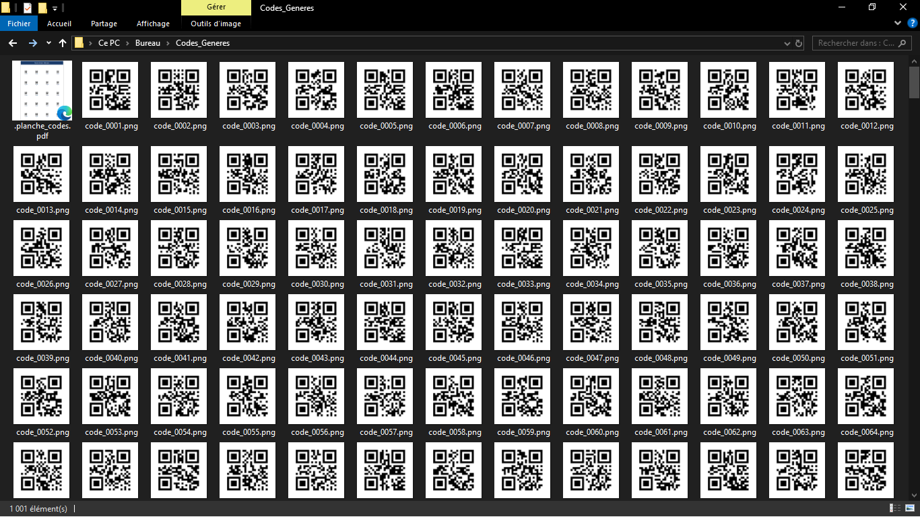The width and height of the screenshot is (920, 517).
Task: Refresh the Codes_Generes folder view
Action: click(799, 43)
